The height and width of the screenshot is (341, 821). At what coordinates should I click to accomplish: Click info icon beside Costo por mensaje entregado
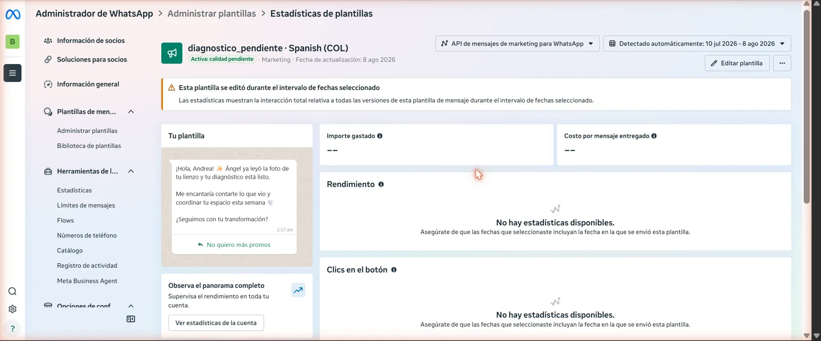pyautogui.click(x=654, y=136)
